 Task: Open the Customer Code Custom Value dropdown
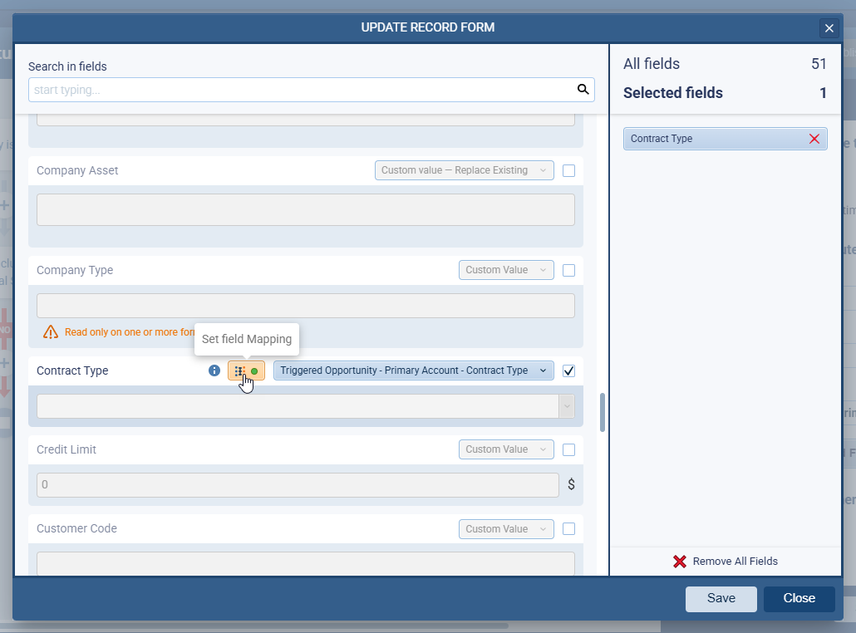[x=505, y=529]
